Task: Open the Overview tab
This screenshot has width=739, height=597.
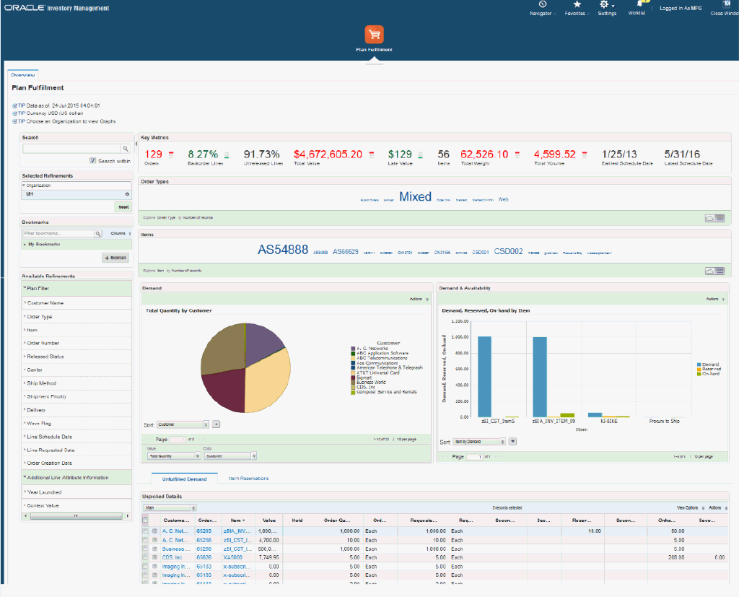Action: coord(22,75)
